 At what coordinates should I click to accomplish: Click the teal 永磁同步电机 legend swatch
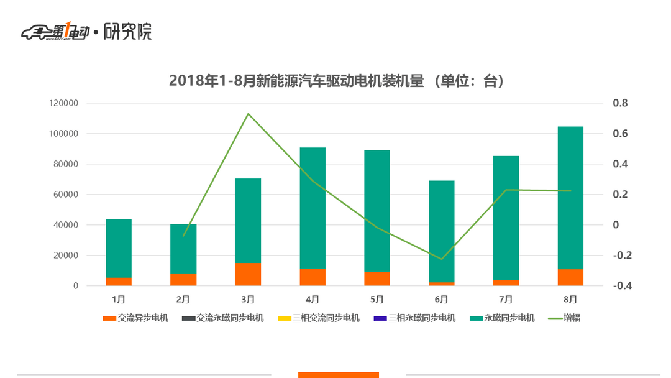pyautogui.click(x=477, y=318)
